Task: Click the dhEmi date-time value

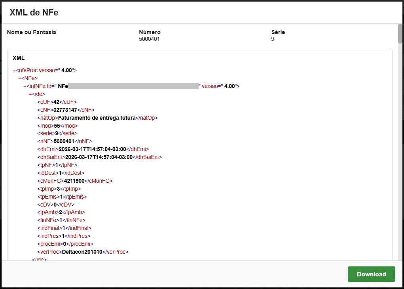Action: (x=92, y=149)
